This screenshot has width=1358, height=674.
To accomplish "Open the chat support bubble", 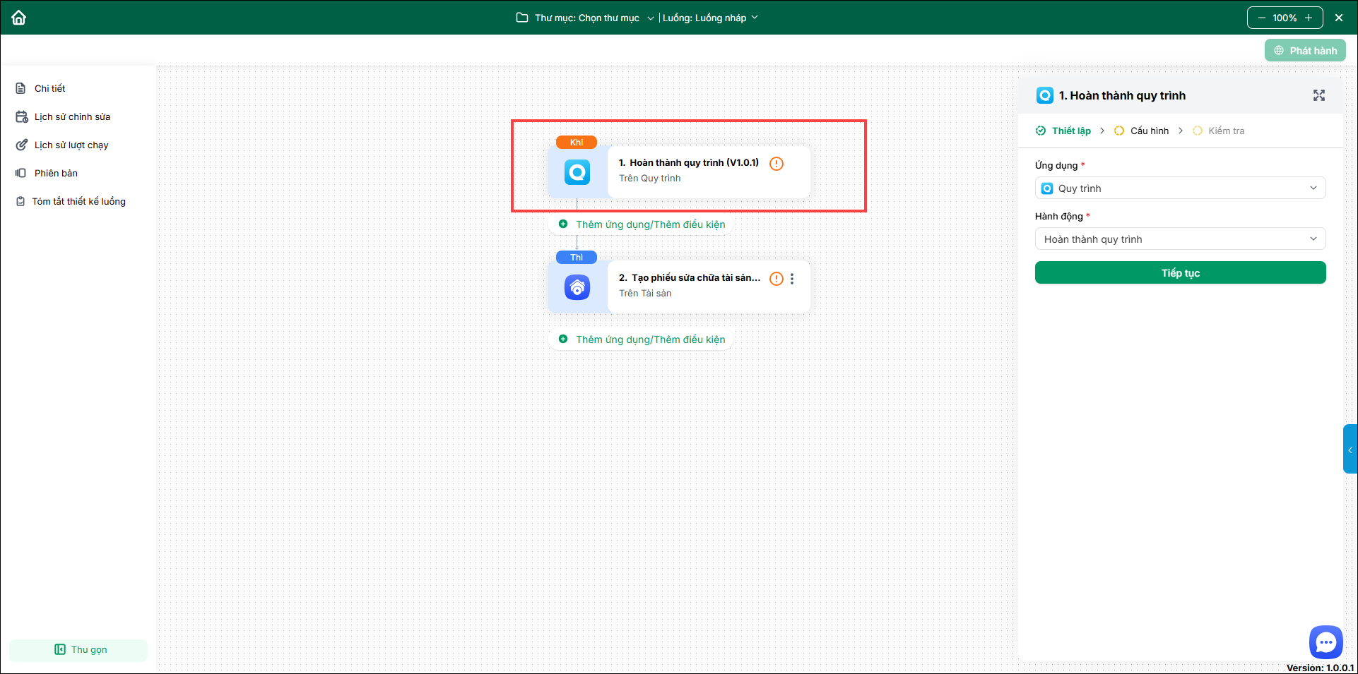I will click(x=1325, y=642).
